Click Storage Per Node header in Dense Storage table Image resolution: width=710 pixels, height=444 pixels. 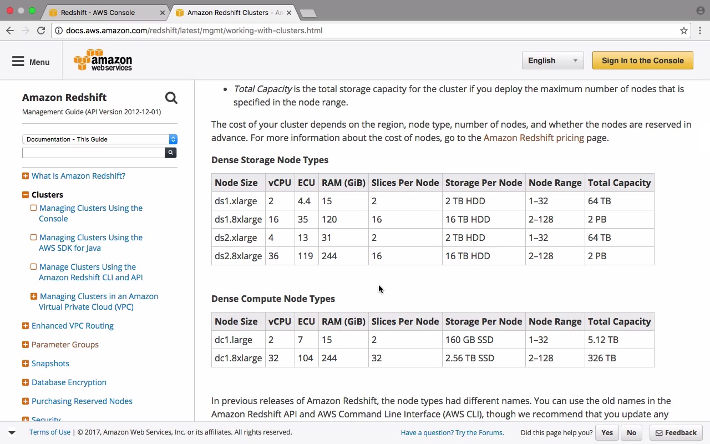[x=484, y=183]
